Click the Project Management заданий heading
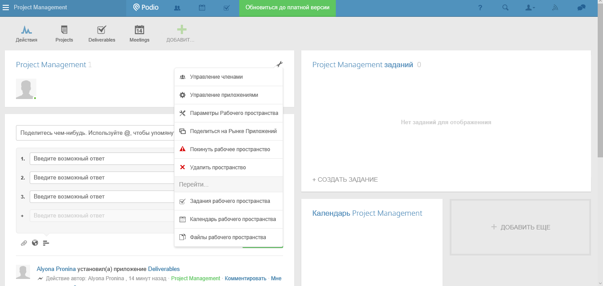Image resolution: width=603 pixels, height=286 pixels. click(x=362, y=65)
